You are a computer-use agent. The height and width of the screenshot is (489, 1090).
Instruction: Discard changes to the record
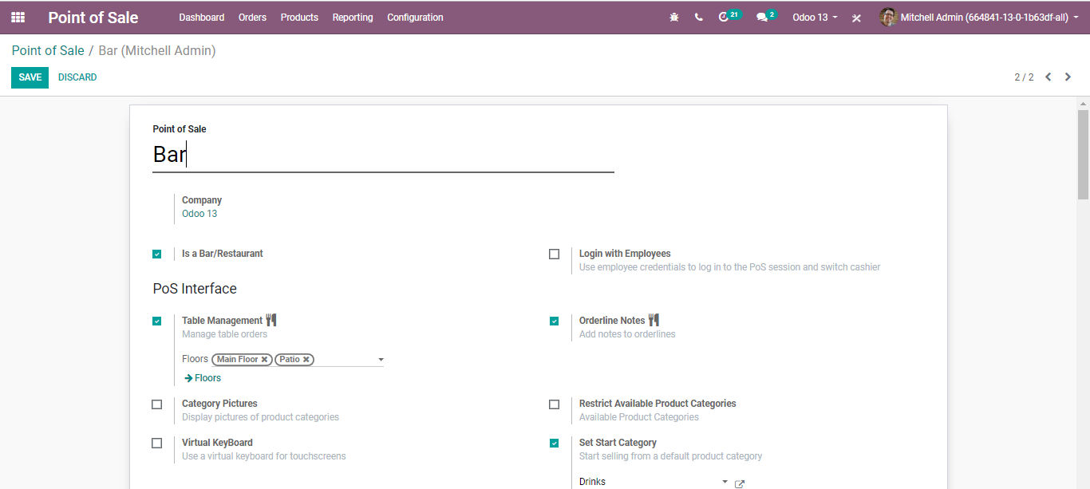tap(77, 77)
